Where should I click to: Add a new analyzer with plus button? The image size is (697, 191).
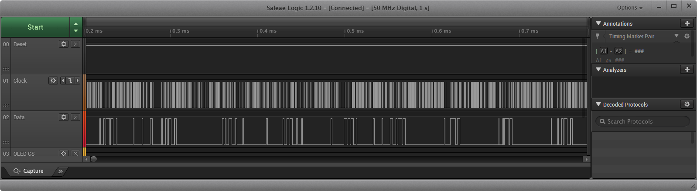point(687,70)
